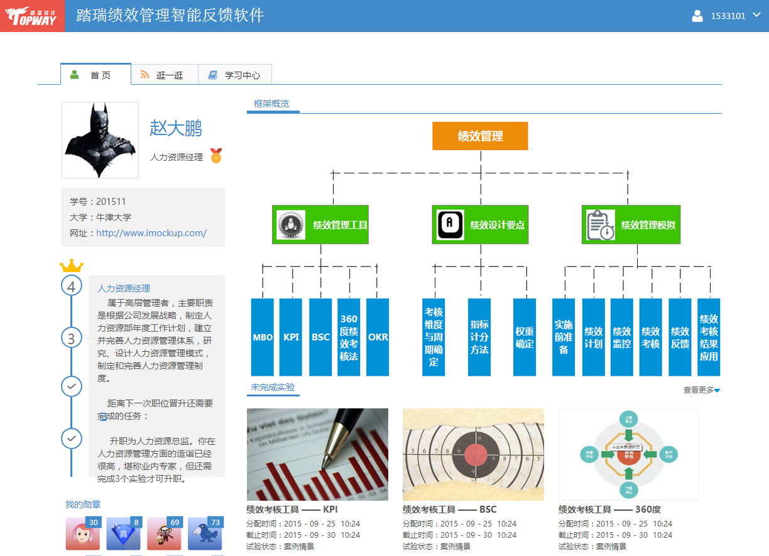The width and height of the screenshot is (769, 556).
Task: Click the blue diamond medal badge
Action: (123, 534)
